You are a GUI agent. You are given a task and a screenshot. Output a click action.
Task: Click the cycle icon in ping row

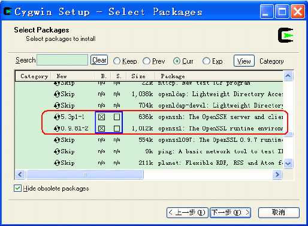point(57,151)
